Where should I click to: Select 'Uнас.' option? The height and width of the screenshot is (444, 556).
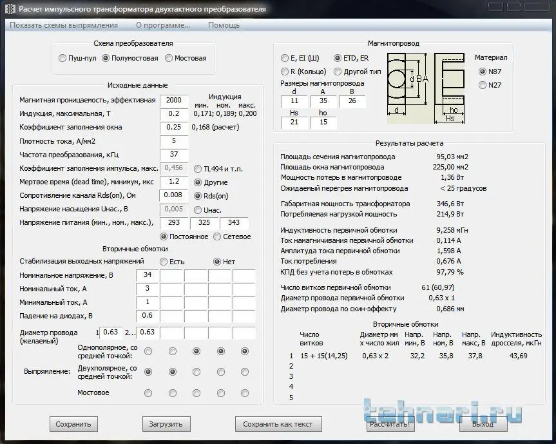(208, 210)
